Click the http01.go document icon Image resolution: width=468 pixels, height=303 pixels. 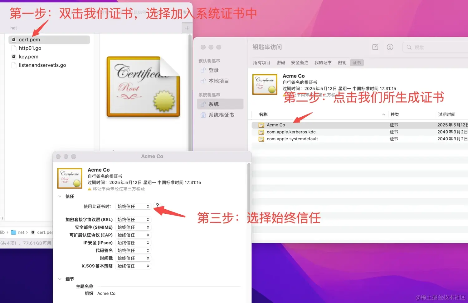[14, 48]
